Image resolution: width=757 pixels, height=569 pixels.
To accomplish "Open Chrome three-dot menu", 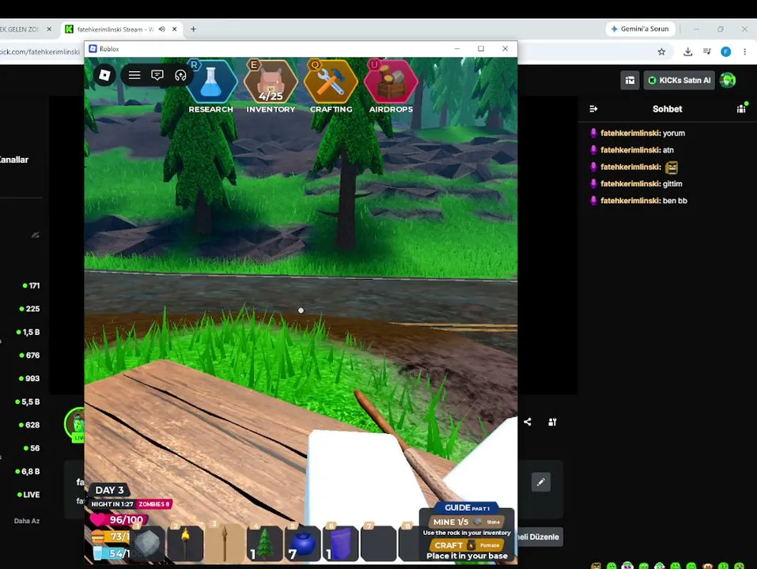I will click(745, 51).
